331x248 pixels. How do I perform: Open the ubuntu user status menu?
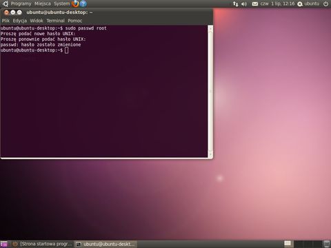pos(308,3)
